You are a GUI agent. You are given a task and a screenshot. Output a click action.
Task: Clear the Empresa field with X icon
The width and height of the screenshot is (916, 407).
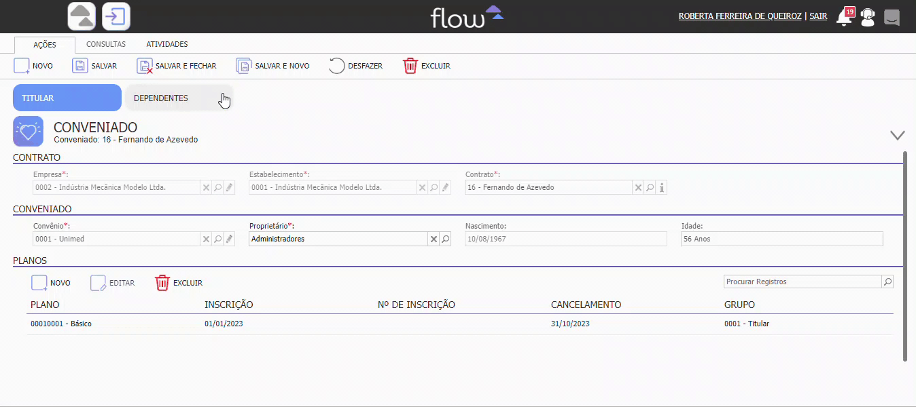point(206,187)
